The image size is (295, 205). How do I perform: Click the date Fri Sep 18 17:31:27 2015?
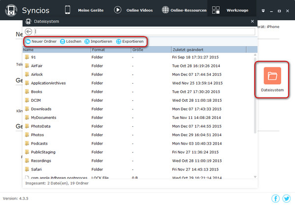(x=195, y=57)
